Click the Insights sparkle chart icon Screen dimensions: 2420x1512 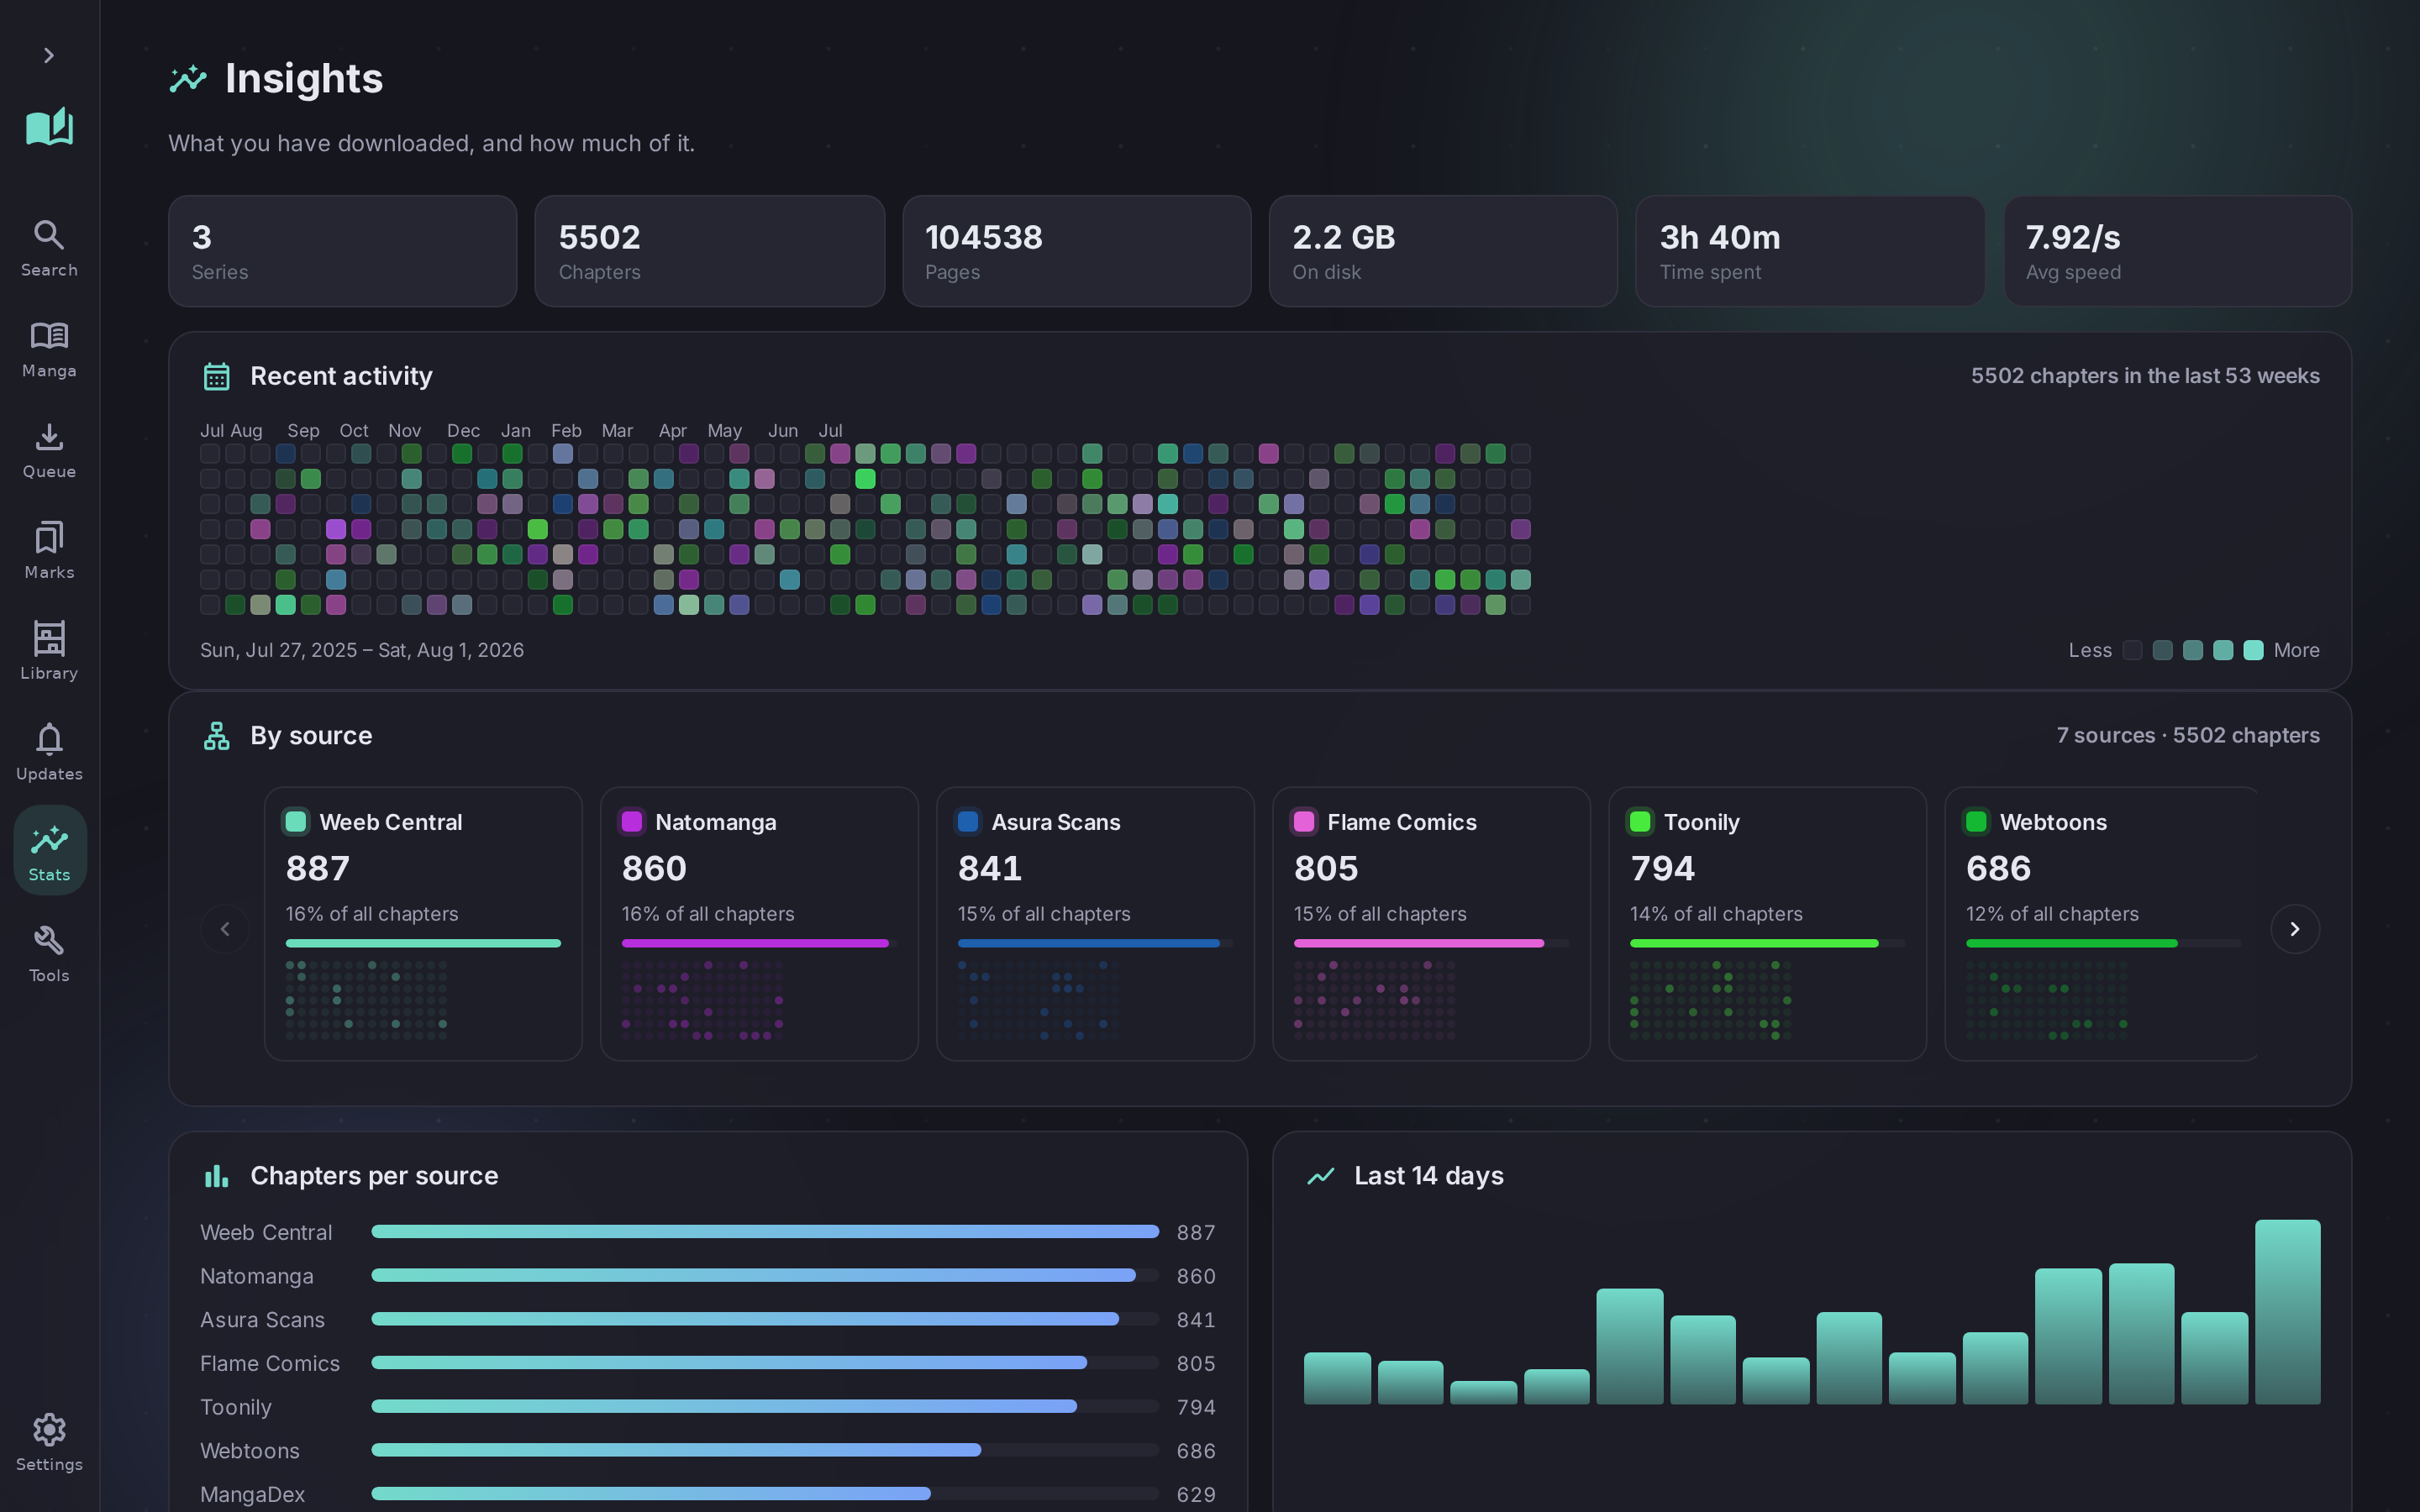pos(188,78)
